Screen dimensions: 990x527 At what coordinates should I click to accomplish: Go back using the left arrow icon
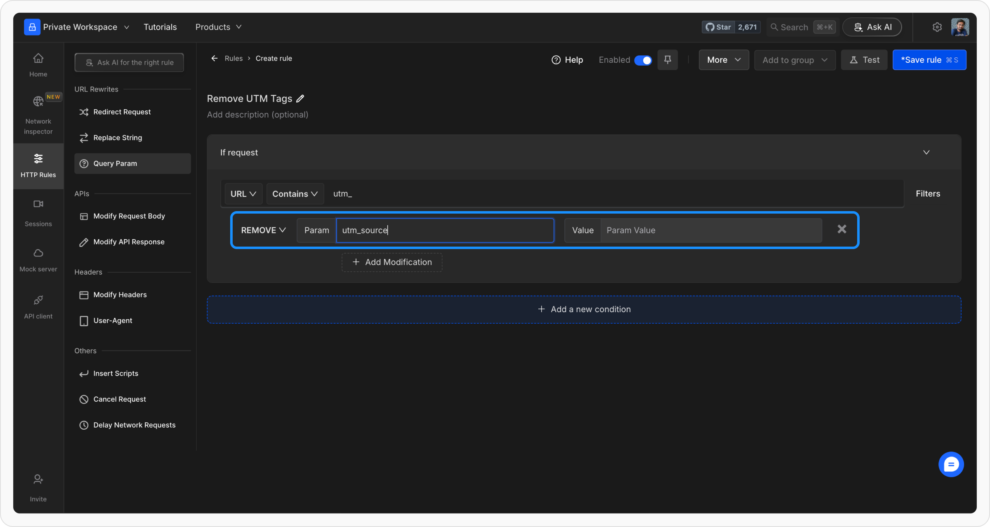[x=214, y=59]
